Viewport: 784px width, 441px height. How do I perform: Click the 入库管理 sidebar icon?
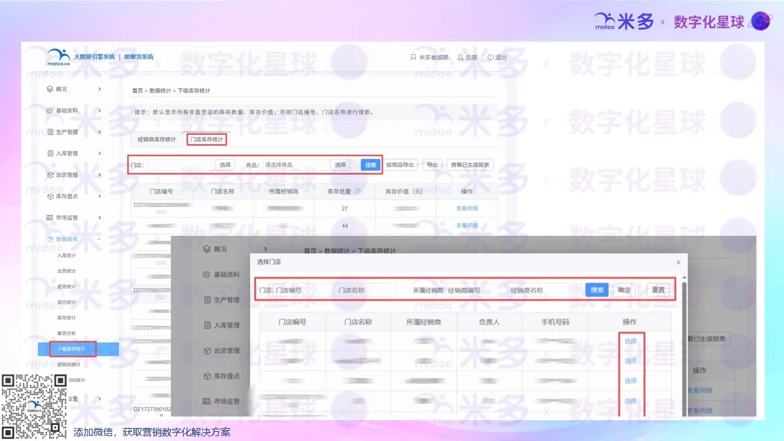point(51,153)
